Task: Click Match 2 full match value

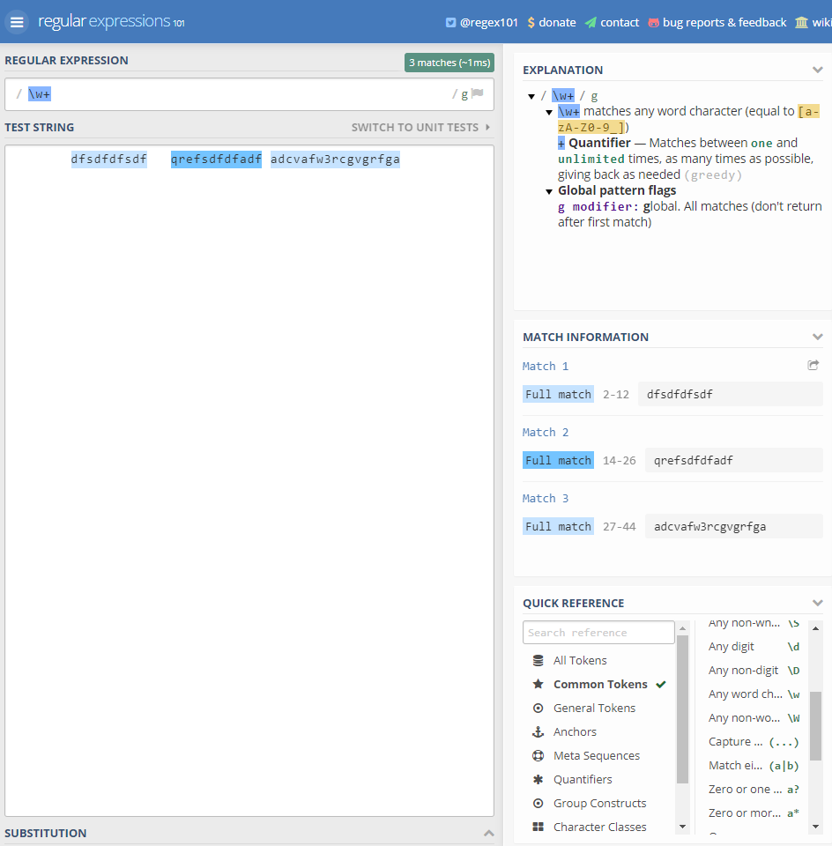Action: point(734,460)
